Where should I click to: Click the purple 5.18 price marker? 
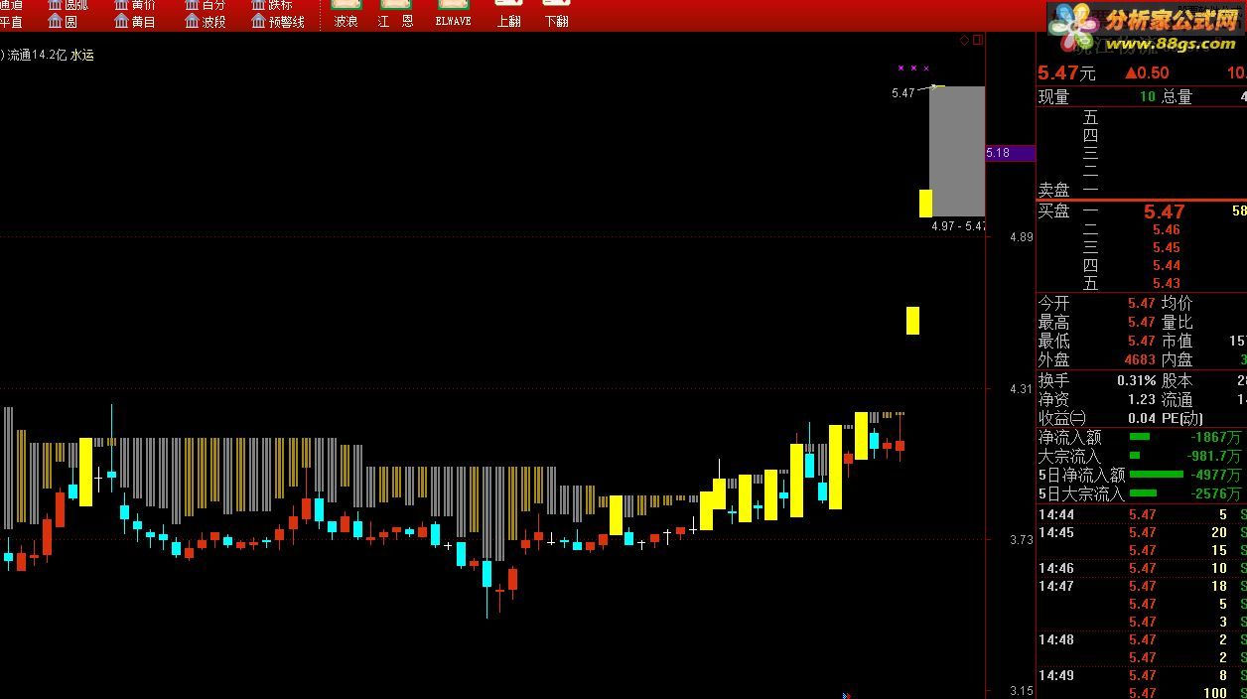coord(1010,153)
